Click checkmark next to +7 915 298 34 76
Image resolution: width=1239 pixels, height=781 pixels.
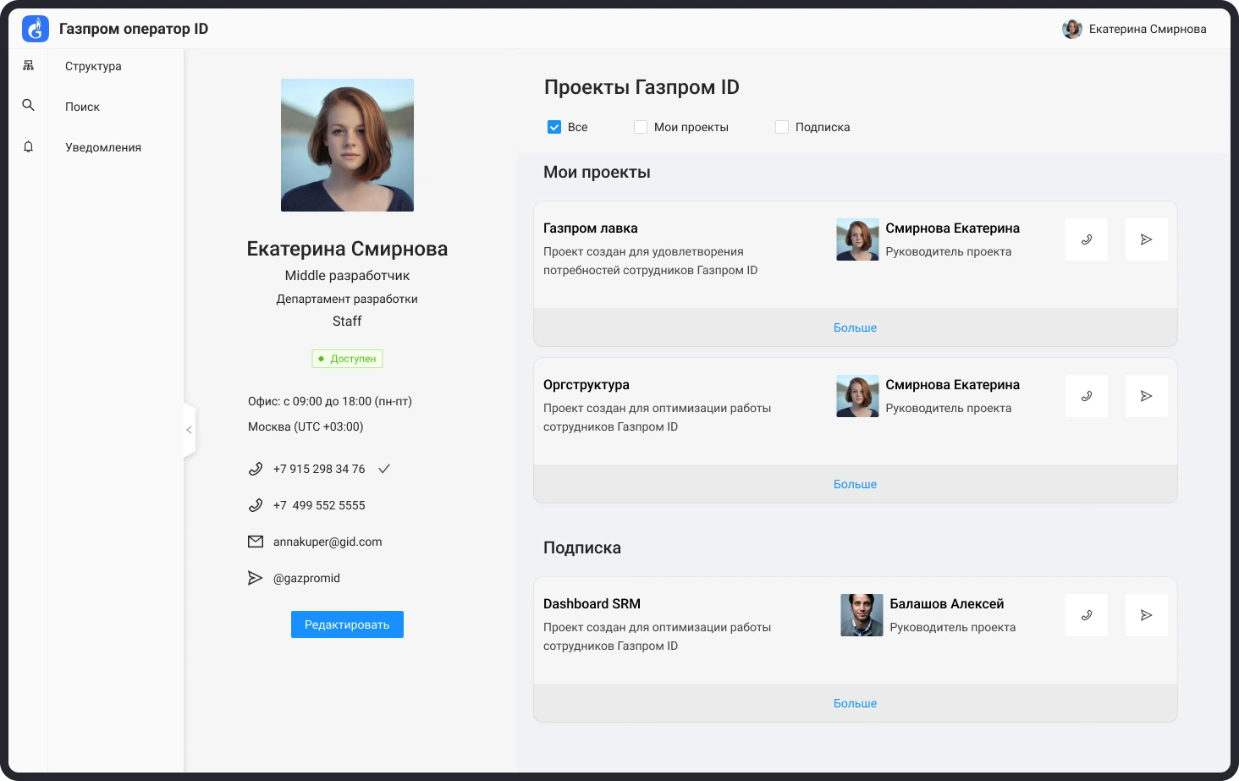pyautogui.click(x=384, y=469)
